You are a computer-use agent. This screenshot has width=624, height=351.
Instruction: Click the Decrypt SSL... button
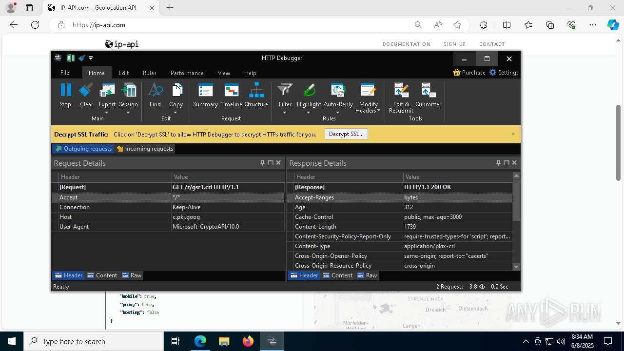click(x=346, y=134)
